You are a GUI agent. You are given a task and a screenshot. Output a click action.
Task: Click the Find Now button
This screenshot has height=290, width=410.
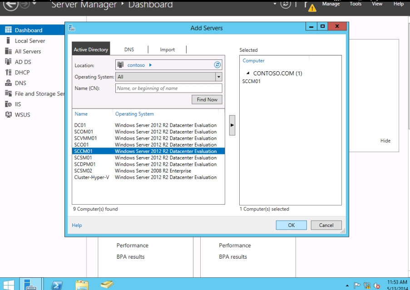(x=207, y=99)
